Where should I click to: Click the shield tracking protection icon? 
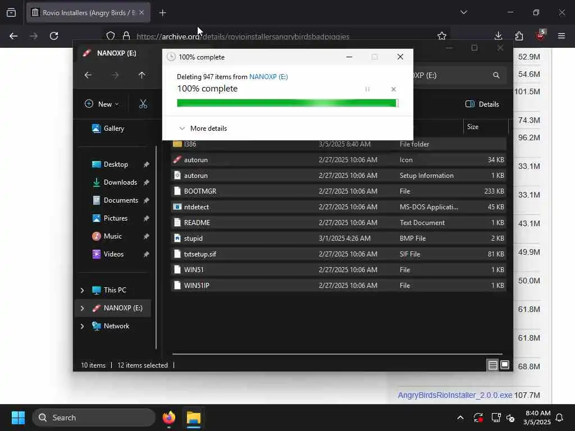111,36
